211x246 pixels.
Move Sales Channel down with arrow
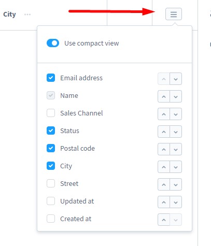(x=176, y=114)
